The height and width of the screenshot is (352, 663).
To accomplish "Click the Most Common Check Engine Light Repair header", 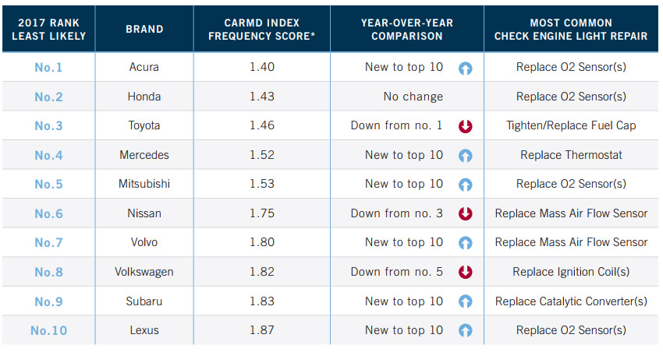I will pyautogui.click(x=571, y=30).
